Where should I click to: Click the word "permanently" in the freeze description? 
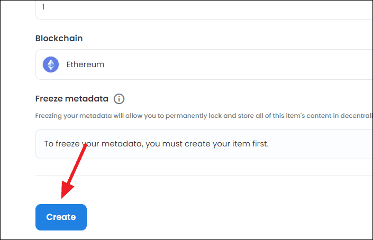[186, 116]
